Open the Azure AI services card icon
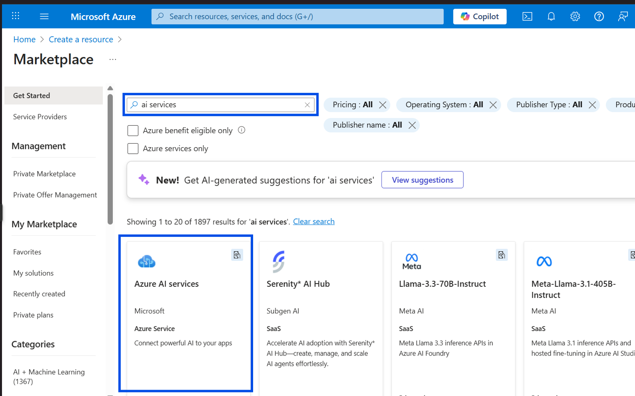This screenshot has height=396, width=635. [x=147, y=262]
